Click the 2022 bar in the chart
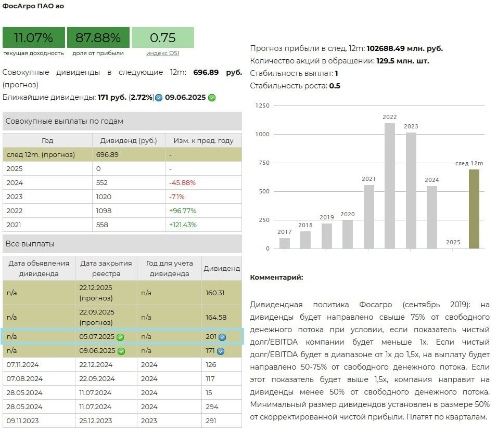Viewport: 497px width, 433px height. click(x=389, y=186)
